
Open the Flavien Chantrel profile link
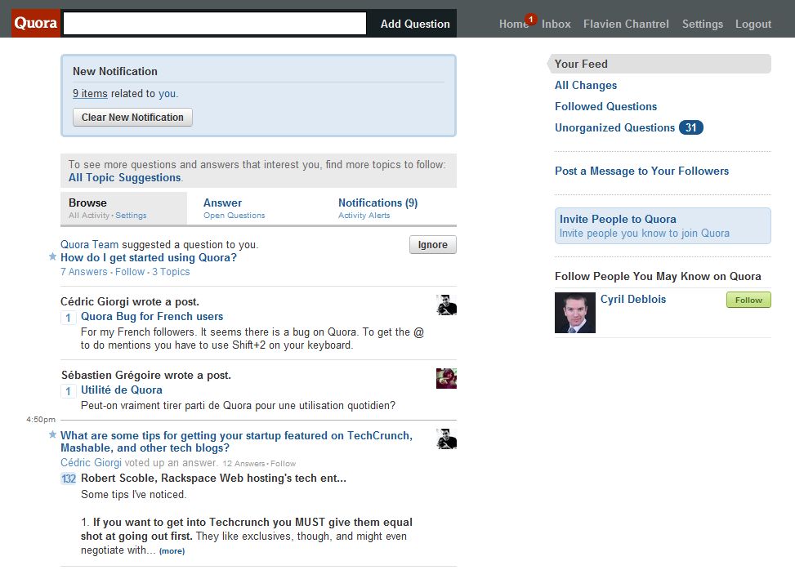[626, 24]
